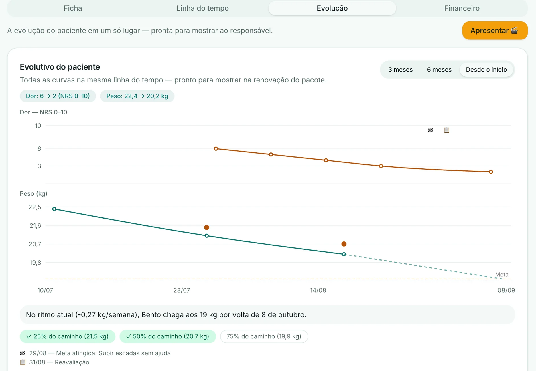
Task: Click the 'Dor — NRS 0–10' chart label
Action: point(44,112)
